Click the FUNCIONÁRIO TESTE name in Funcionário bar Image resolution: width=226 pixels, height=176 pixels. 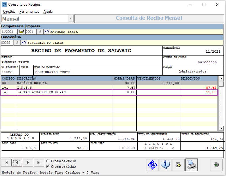click(46, 43)
